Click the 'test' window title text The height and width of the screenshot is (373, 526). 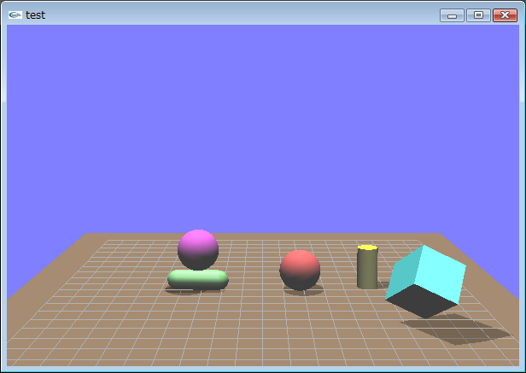click(x=35, y=15)
